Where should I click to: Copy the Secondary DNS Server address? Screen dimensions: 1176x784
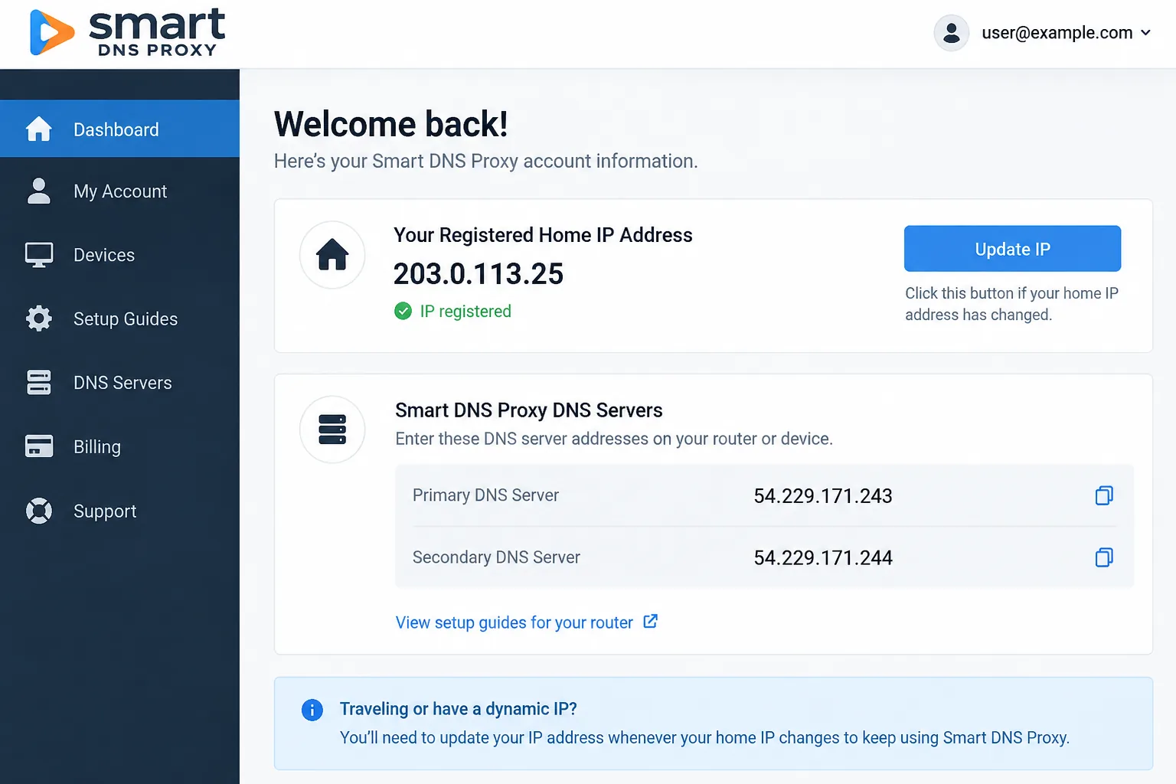click(x=1104, y=557)
